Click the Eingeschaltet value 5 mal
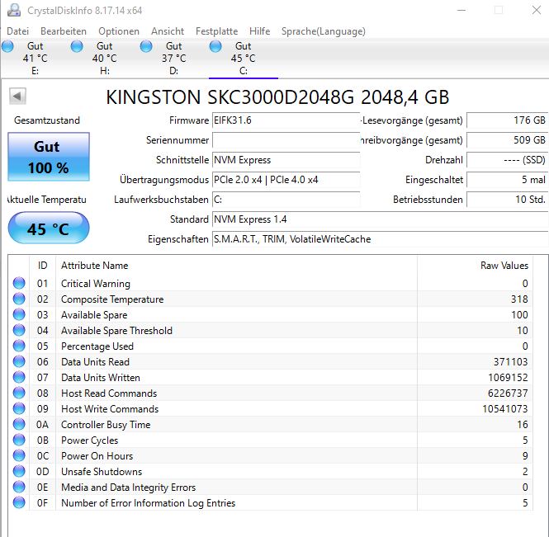 [508, 180]
